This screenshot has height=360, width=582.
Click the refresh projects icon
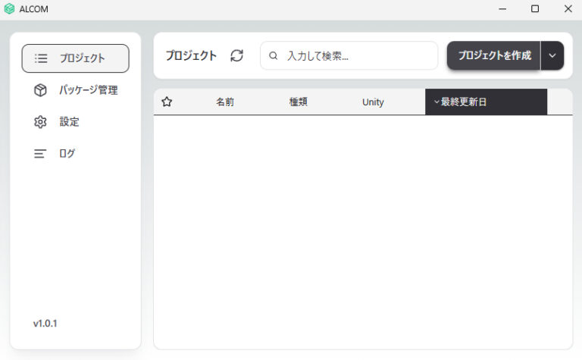coord(237,55)
